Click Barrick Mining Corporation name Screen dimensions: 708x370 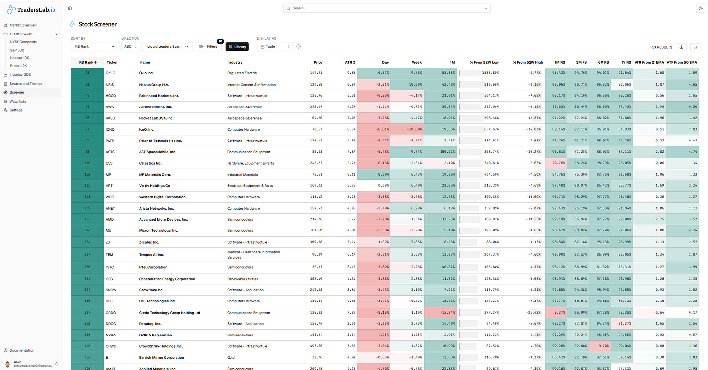pyautogui.click(x=161, y=358)
